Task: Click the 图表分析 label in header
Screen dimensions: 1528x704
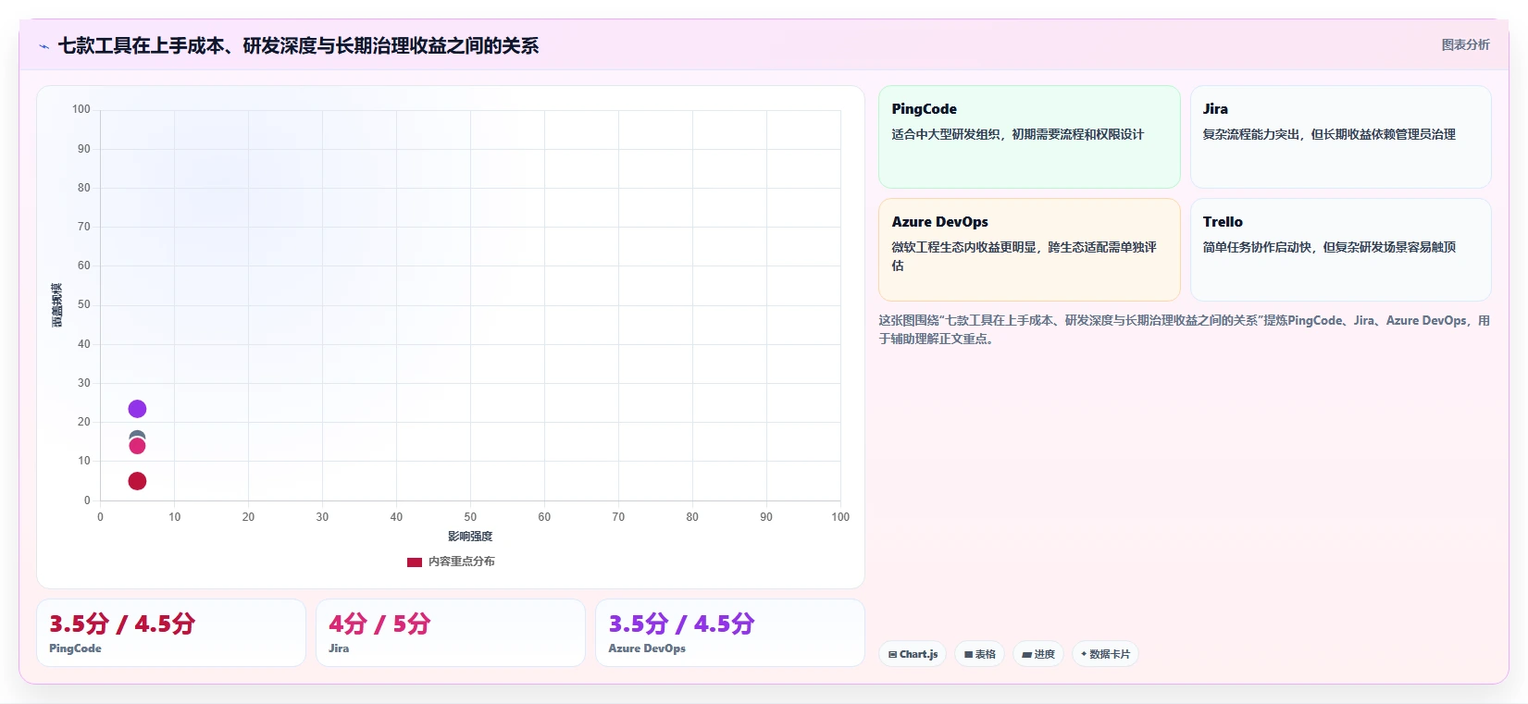Action: [x=1465, y=44]
